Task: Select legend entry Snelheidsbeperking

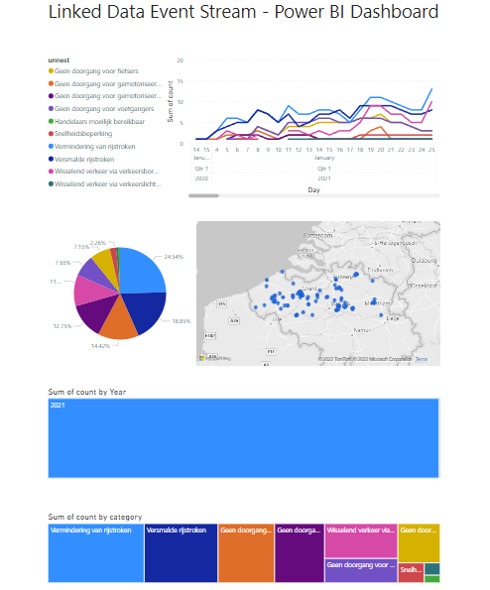Action: point(80,134)
